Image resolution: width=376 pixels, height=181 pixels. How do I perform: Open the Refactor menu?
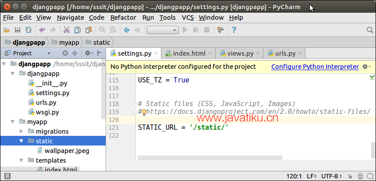123,18
